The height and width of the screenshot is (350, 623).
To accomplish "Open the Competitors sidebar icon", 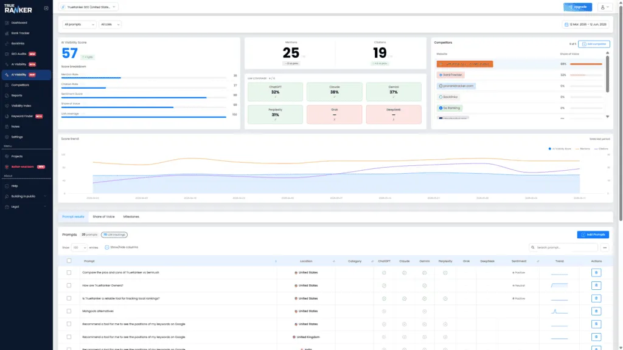I will point(7,85).
